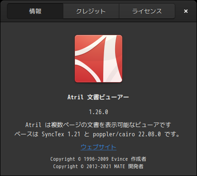This screenshot has width=197, height=176.
Task: Click the Copyright 1996-2009 Evince 作成者 line
Action: point(98,159)
